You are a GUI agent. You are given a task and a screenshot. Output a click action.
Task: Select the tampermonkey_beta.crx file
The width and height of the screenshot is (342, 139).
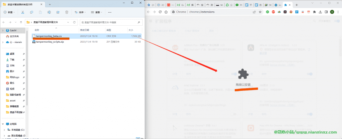click(x=87, y=36)
